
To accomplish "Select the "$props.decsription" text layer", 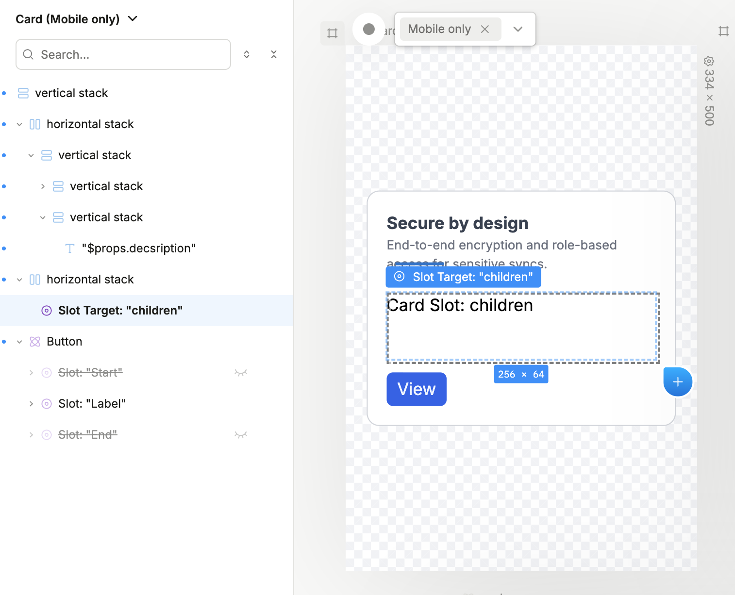I will point(138,248).
